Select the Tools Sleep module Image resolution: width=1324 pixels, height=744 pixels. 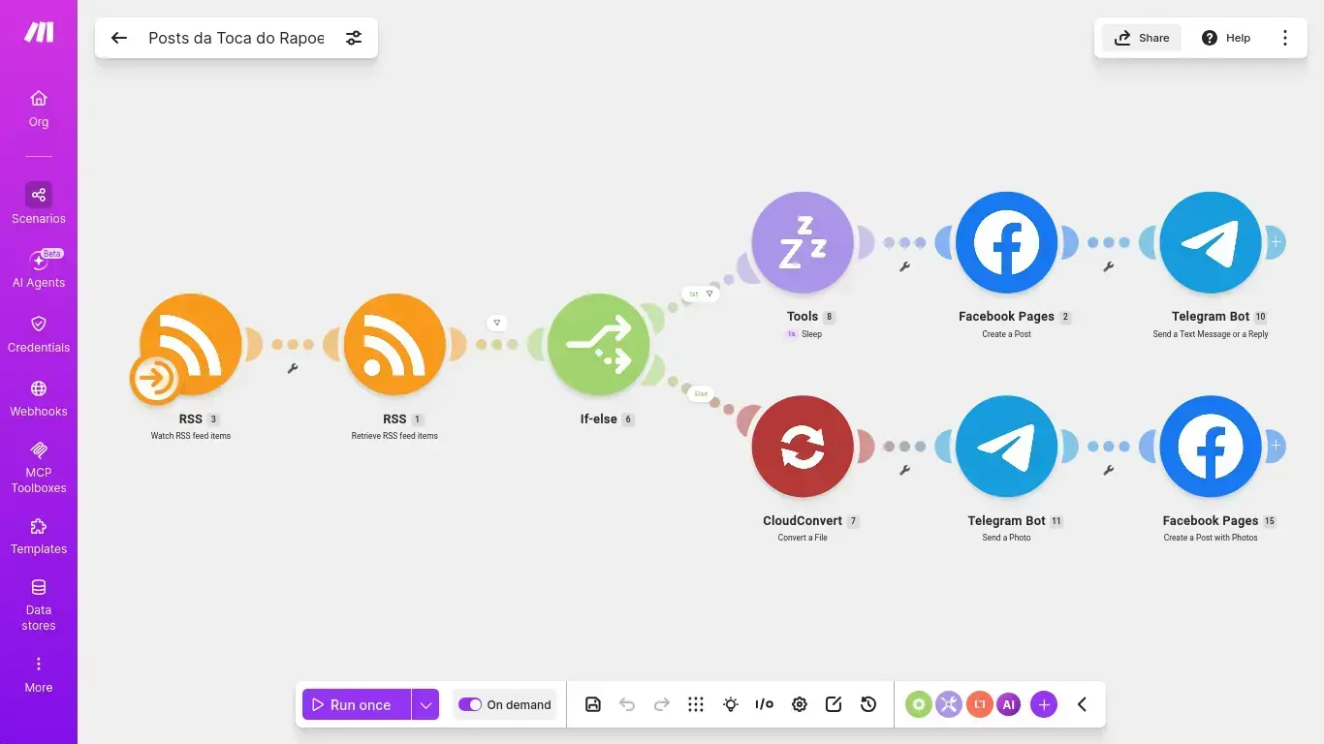803,242
